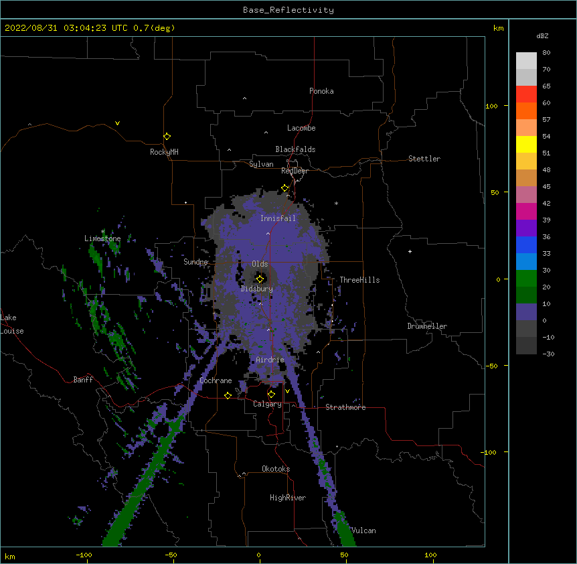
Task: Pick the light gray 80 dBZ legend swatch
Action: pos(526,61)
